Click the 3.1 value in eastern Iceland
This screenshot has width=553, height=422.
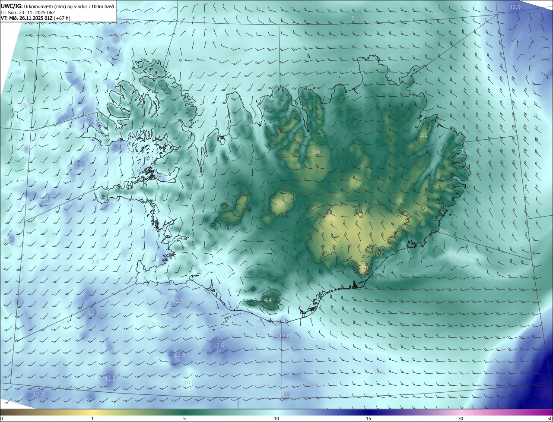point(423,135)
